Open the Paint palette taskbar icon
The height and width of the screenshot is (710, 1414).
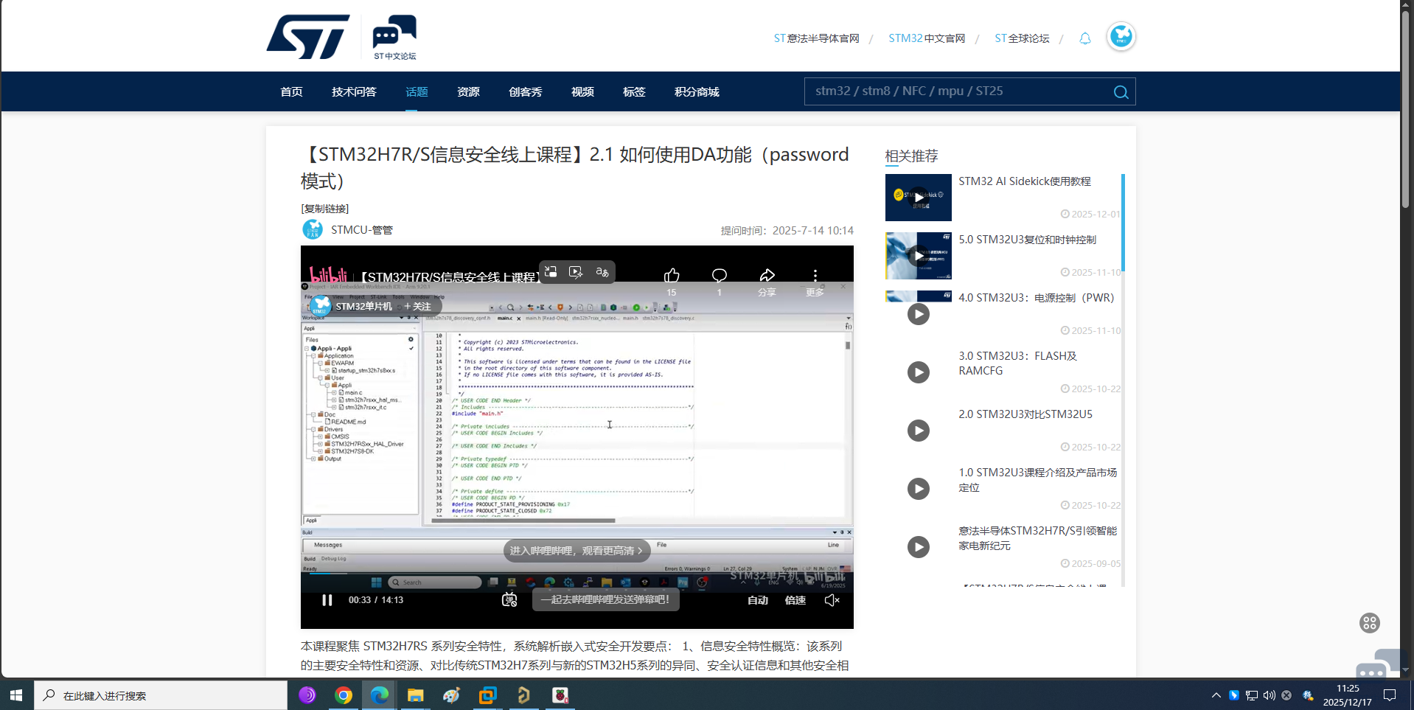tap(452, 695)
